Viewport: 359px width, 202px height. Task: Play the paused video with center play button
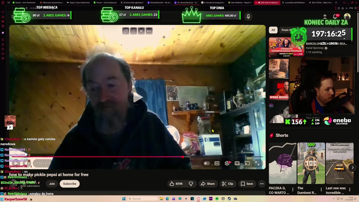point(138,97)
